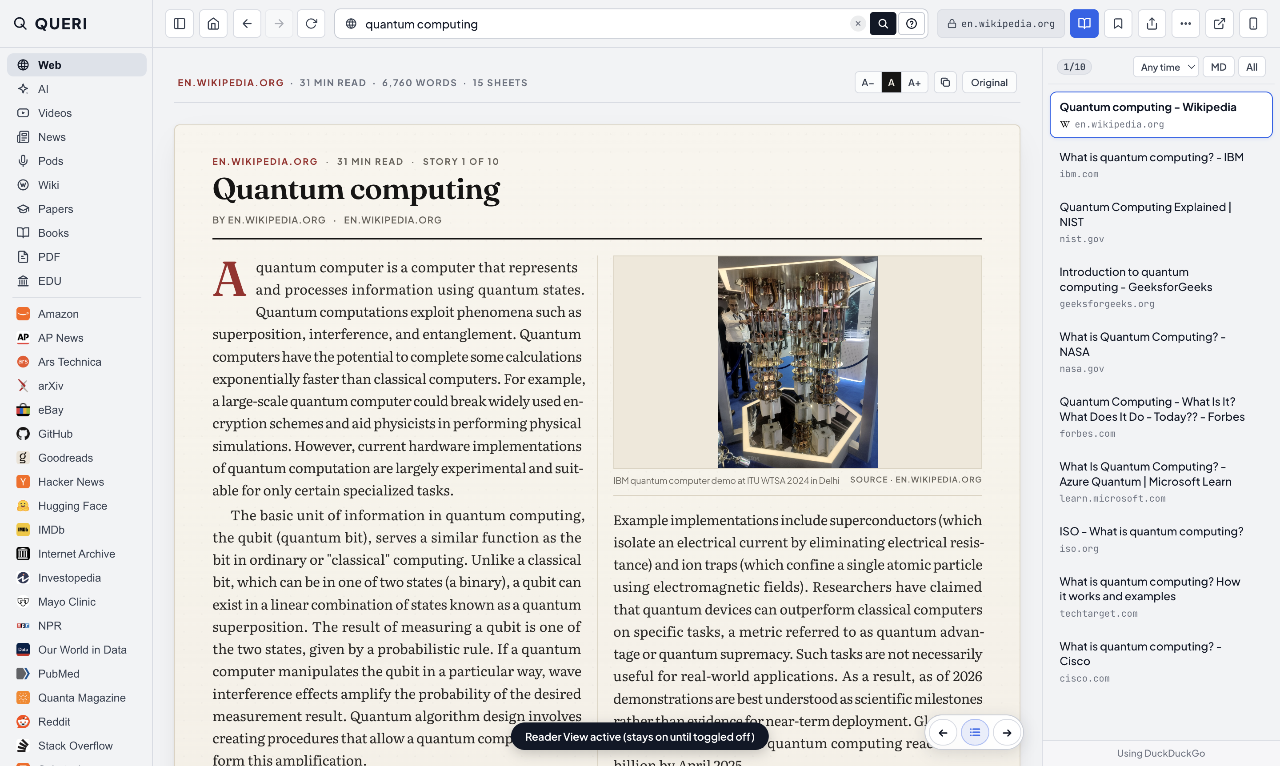1280x766 pixels.
Task: Select the Hacker News source
Action: pyautogui.click(x=76, y=482)
